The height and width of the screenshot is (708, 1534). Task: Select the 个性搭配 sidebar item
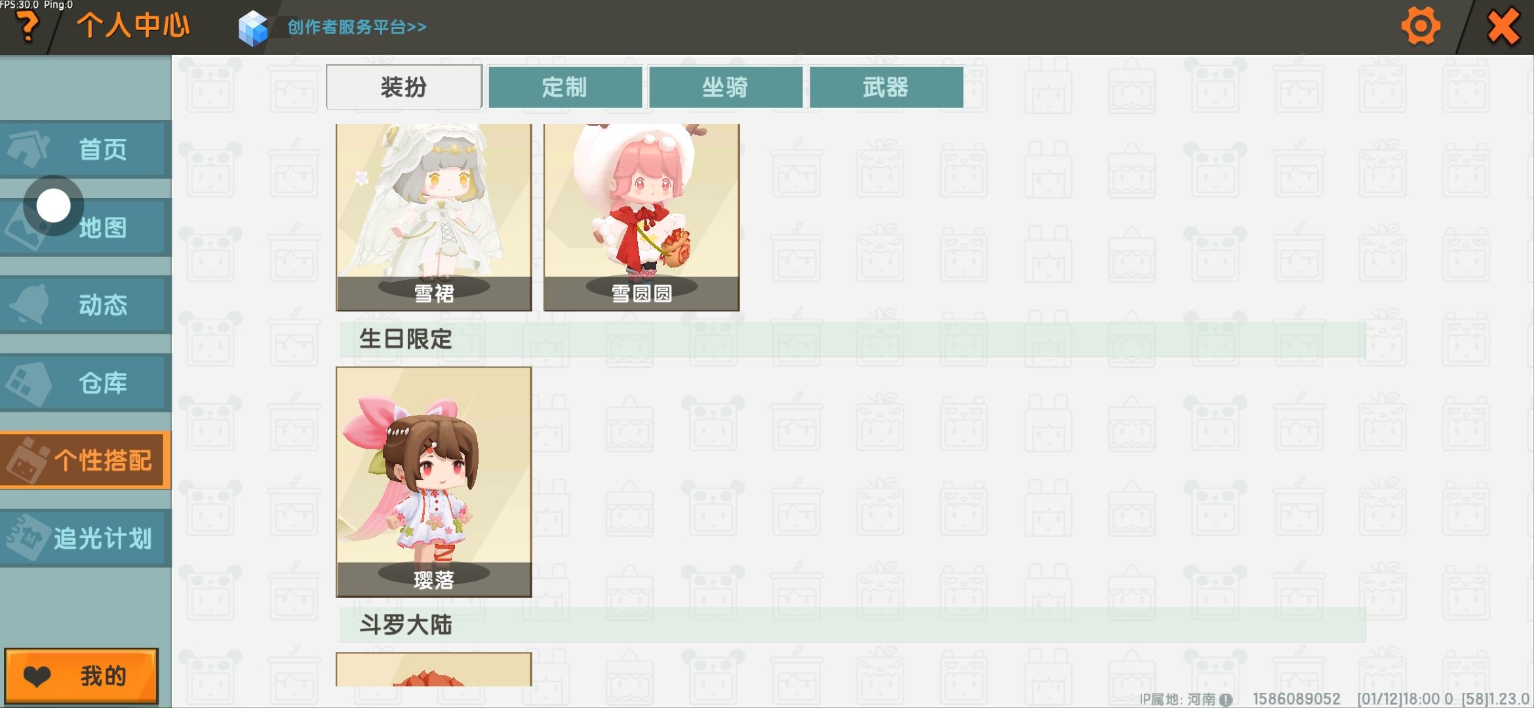coord(85,460)
